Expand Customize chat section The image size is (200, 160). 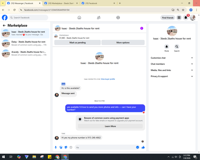tap(172, 58)
